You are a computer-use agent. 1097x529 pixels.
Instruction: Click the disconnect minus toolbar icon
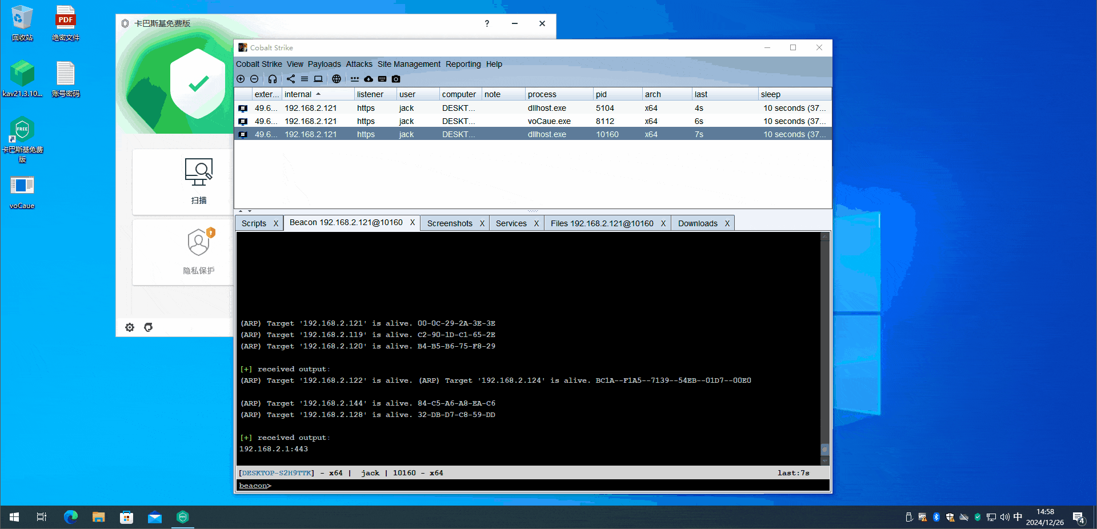click(x=254, y=79)
